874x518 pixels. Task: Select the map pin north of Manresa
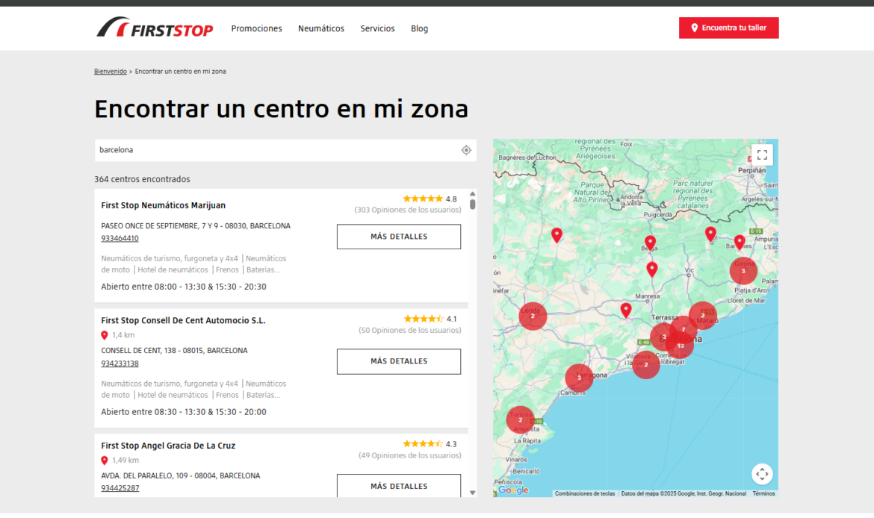[651, 269]
